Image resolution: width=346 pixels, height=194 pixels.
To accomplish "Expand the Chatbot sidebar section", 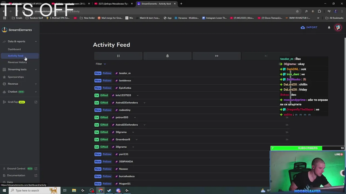I will click(36, 92).
